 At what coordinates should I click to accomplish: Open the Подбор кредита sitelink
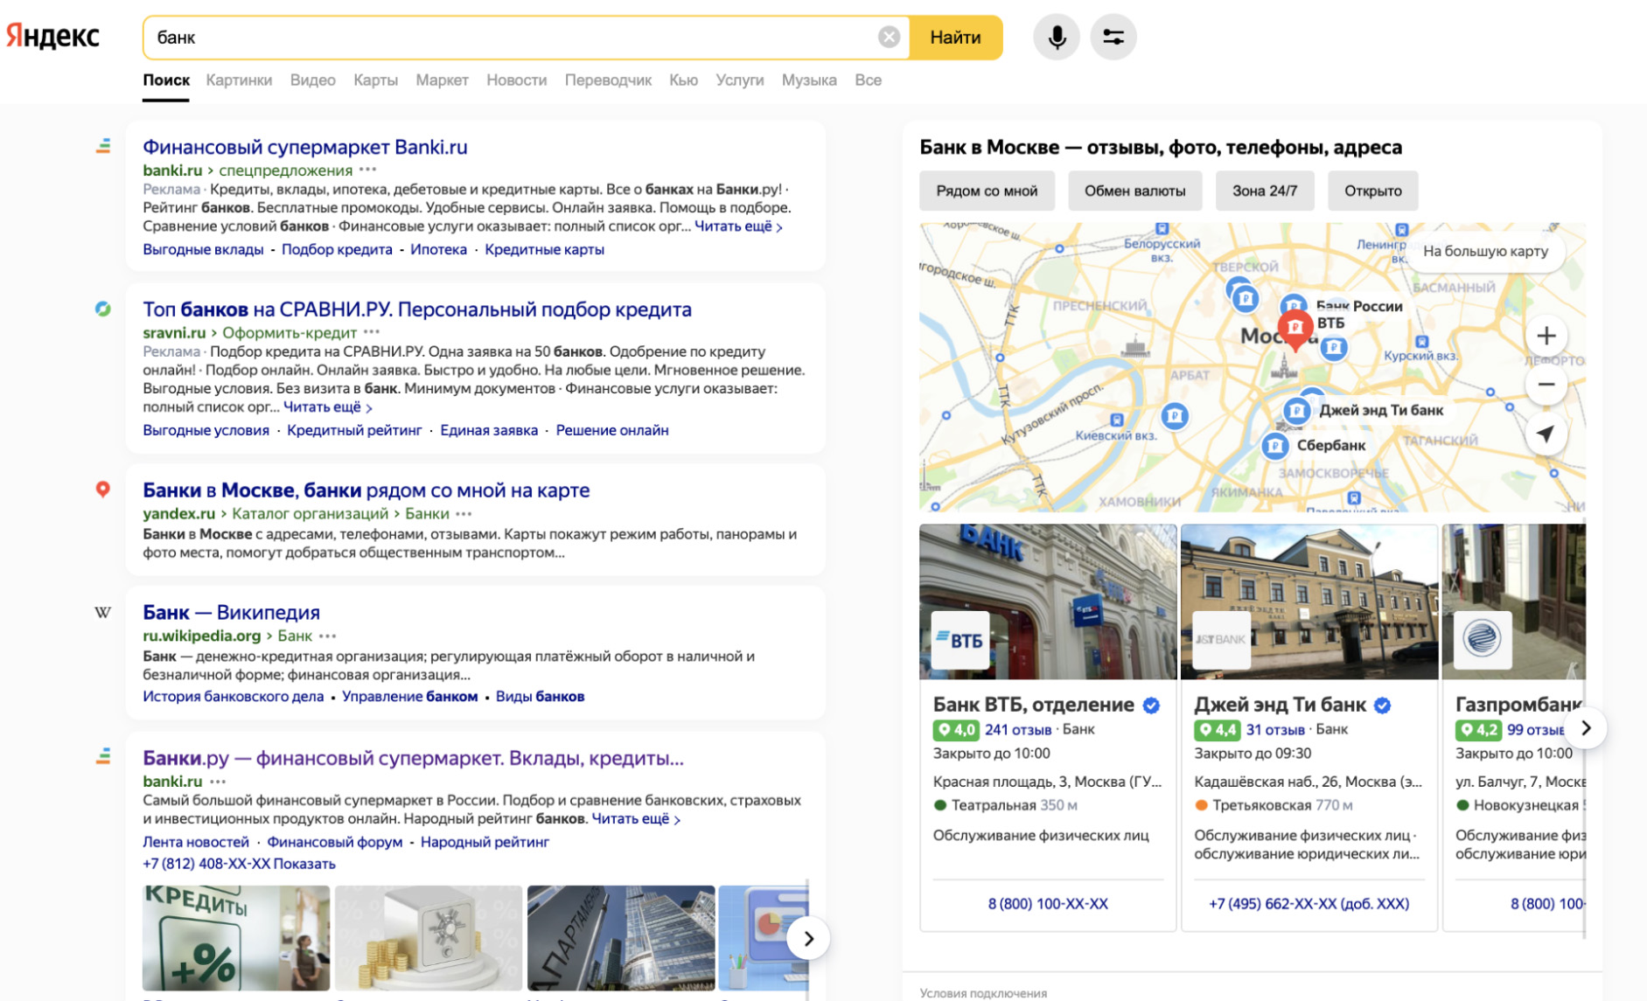[x=337, y=250]
